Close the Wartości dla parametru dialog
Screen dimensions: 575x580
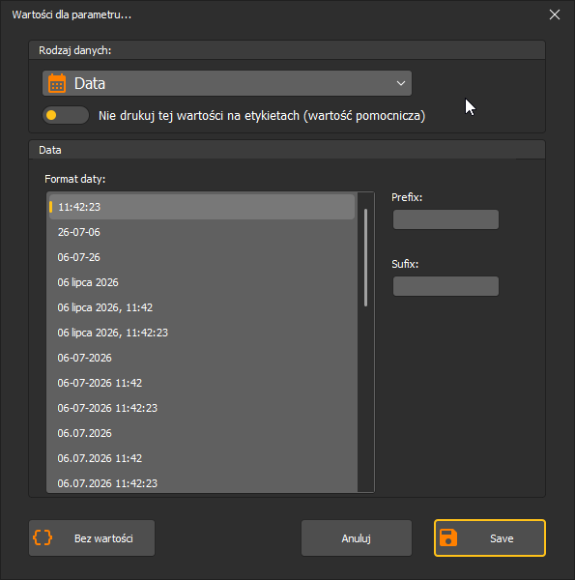[555, 14]
